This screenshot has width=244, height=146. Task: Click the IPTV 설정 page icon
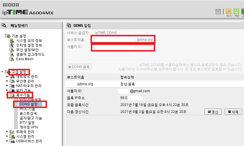[16, 123]
